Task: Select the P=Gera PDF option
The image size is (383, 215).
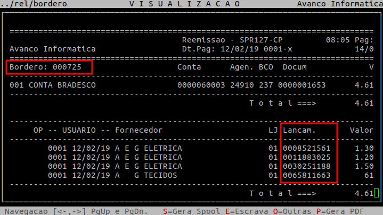Action: (338, 211)
